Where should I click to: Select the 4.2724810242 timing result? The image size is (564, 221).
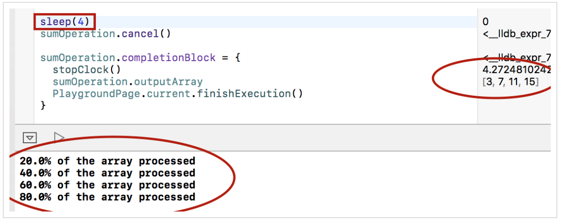point(516,70)
